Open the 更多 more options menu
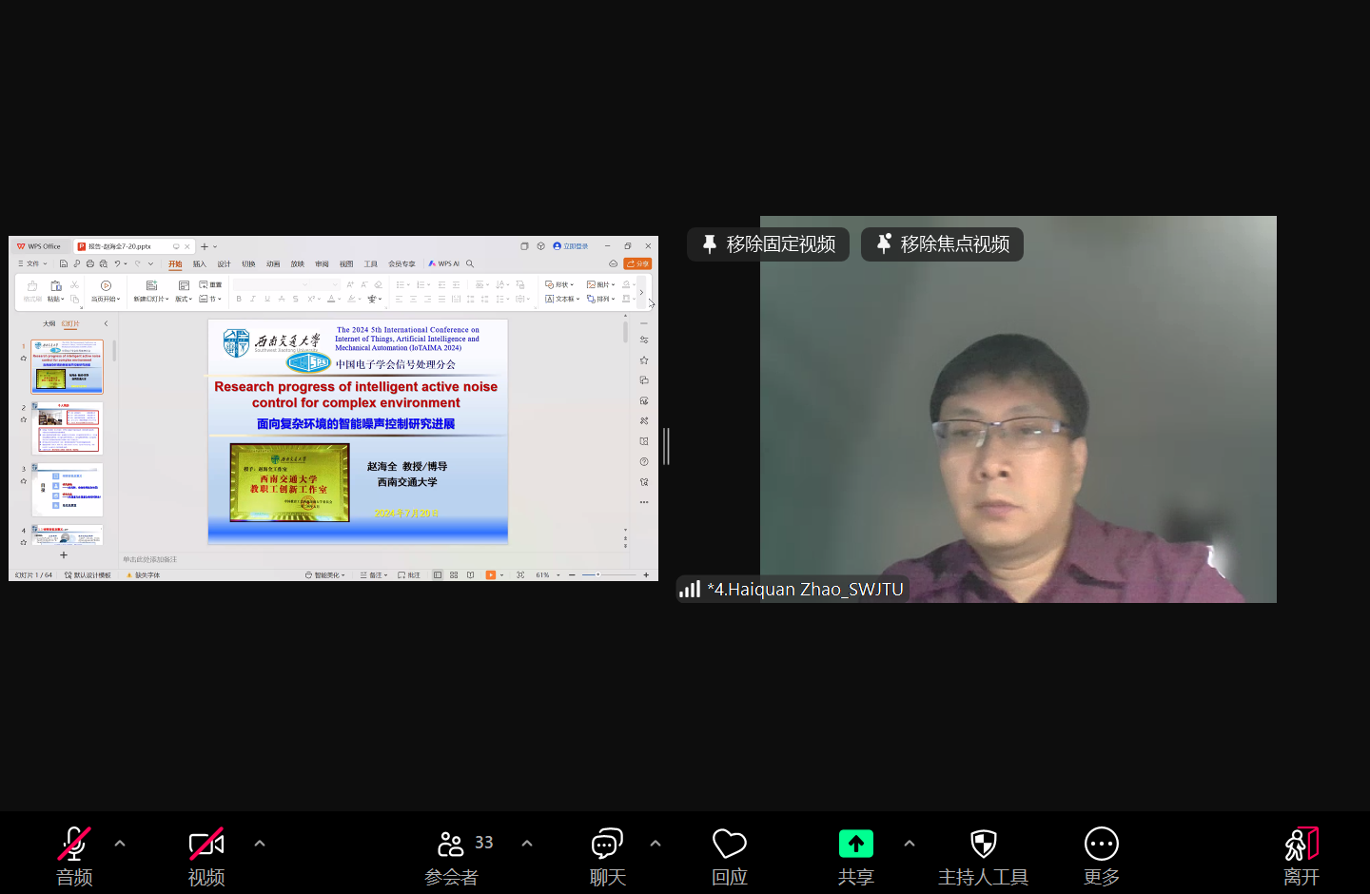 [1102, 856]
